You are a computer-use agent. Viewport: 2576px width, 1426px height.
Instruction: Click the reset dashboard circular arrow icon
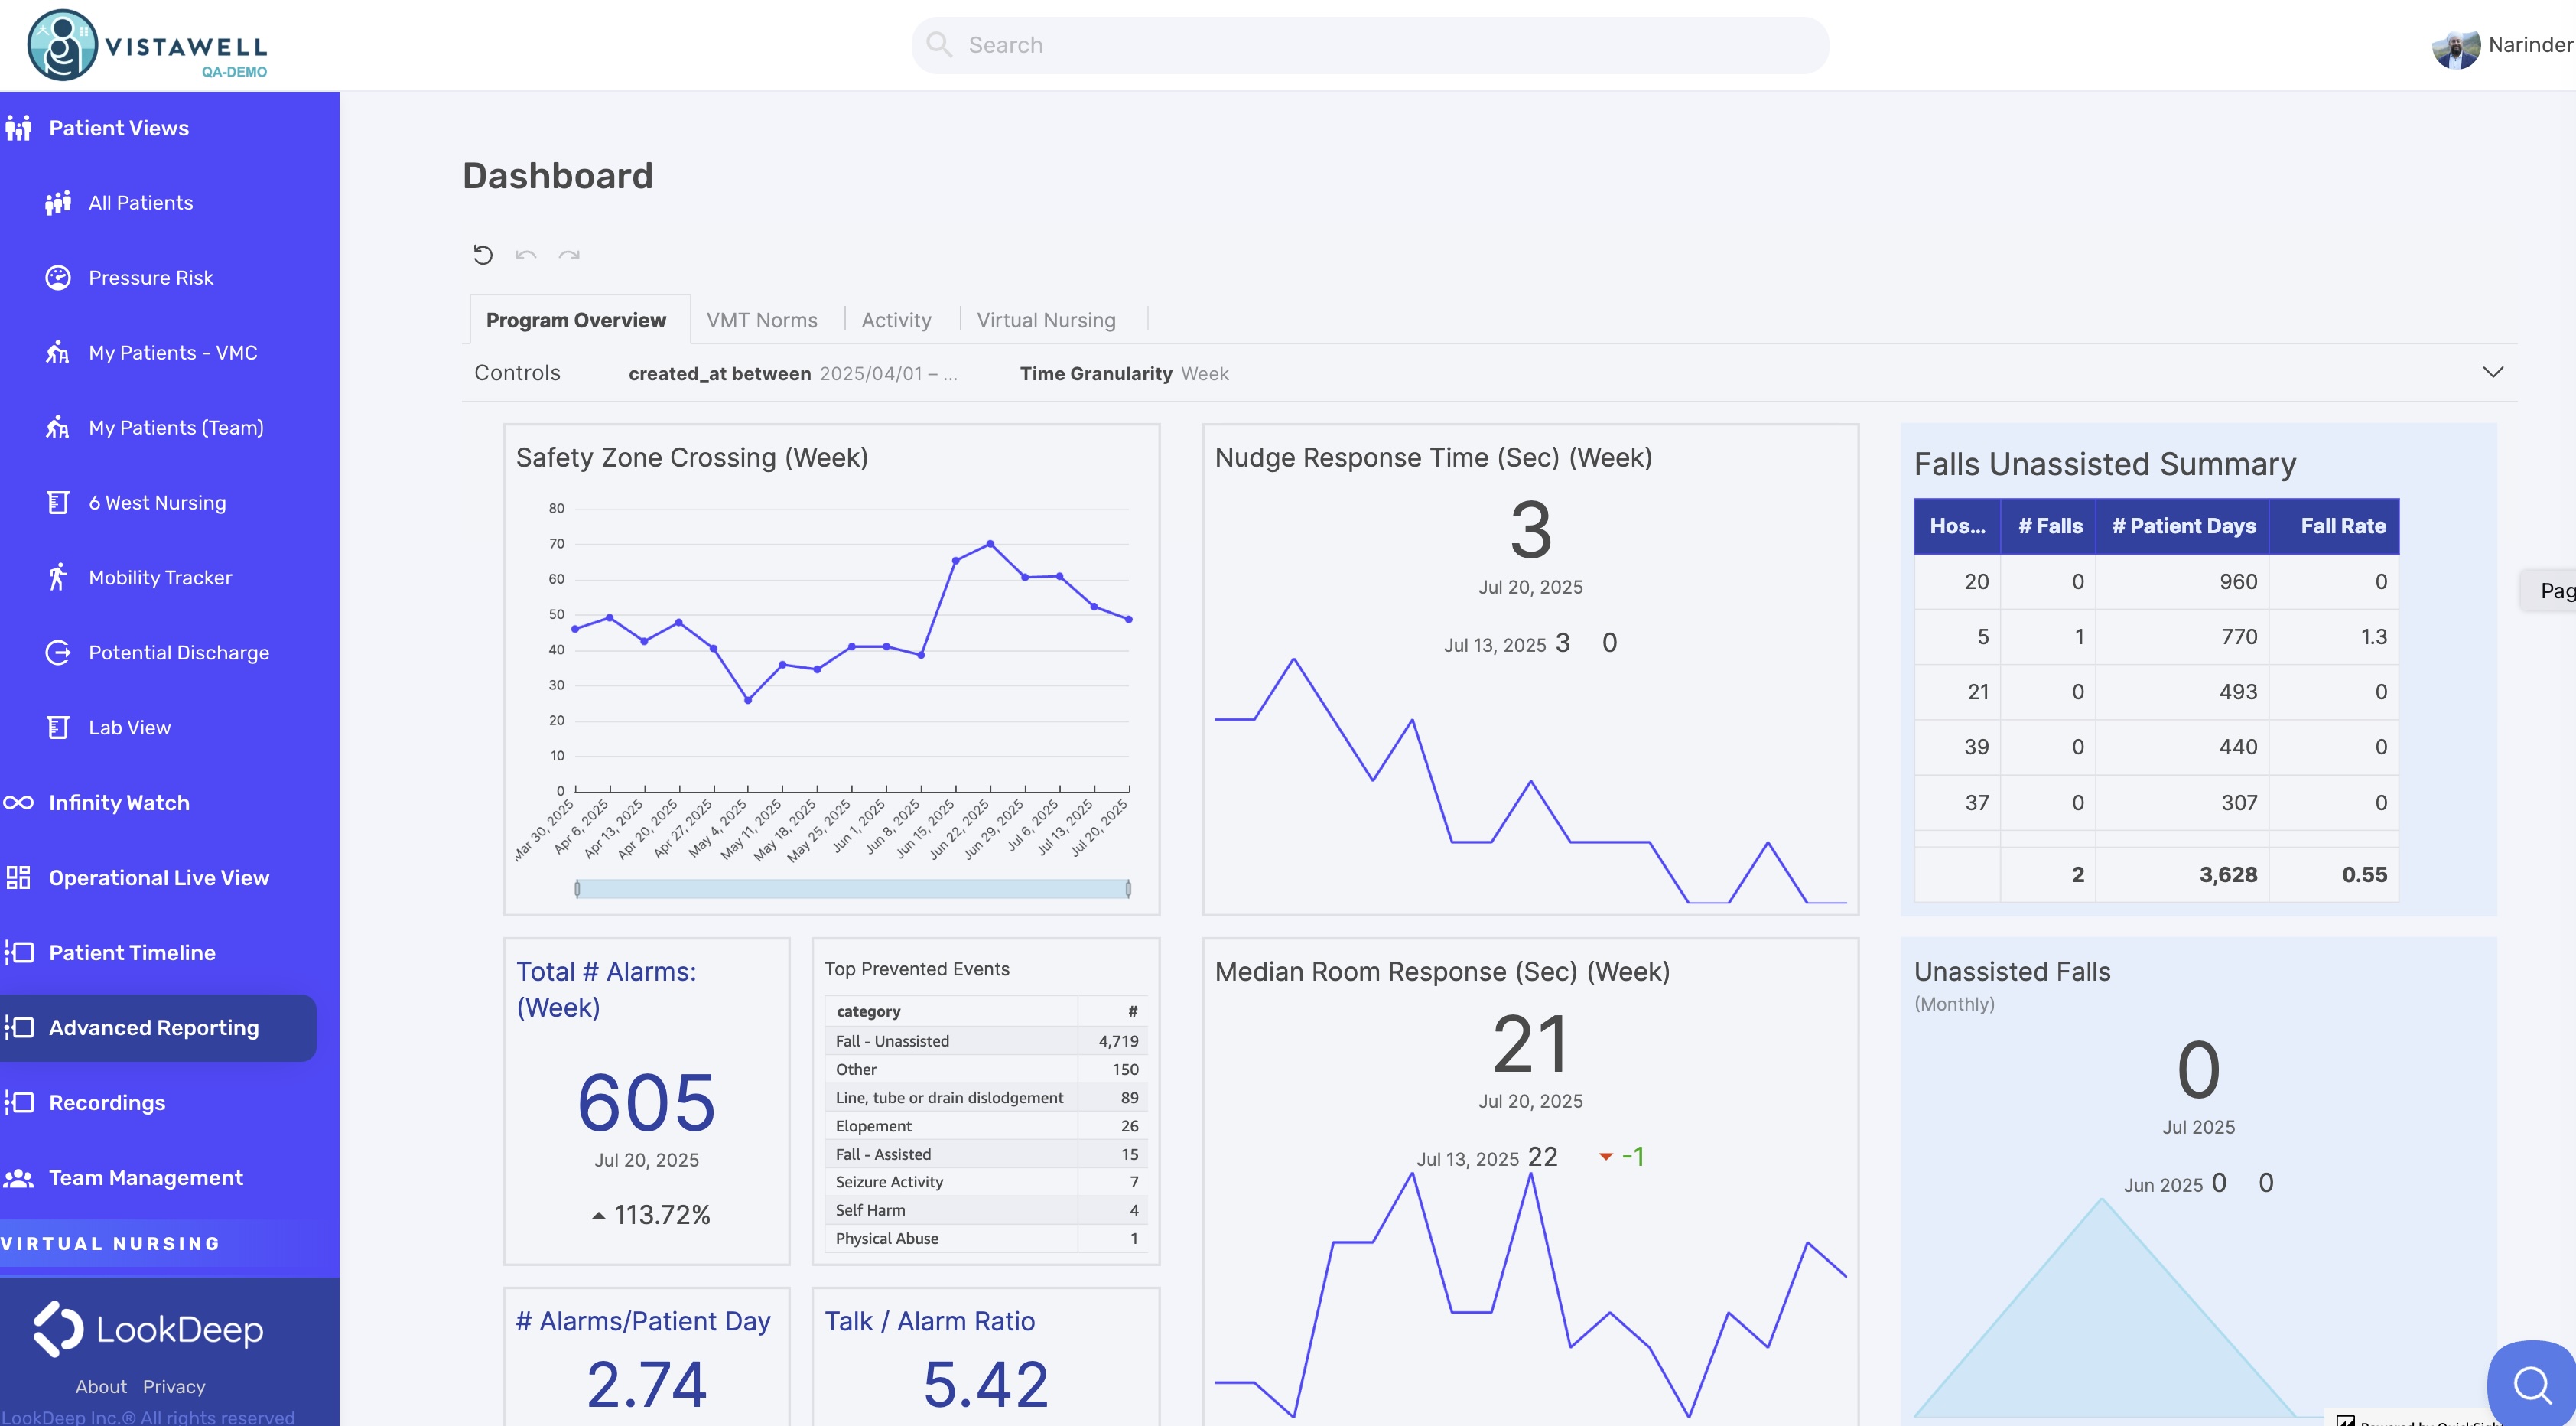pos(483,255)
